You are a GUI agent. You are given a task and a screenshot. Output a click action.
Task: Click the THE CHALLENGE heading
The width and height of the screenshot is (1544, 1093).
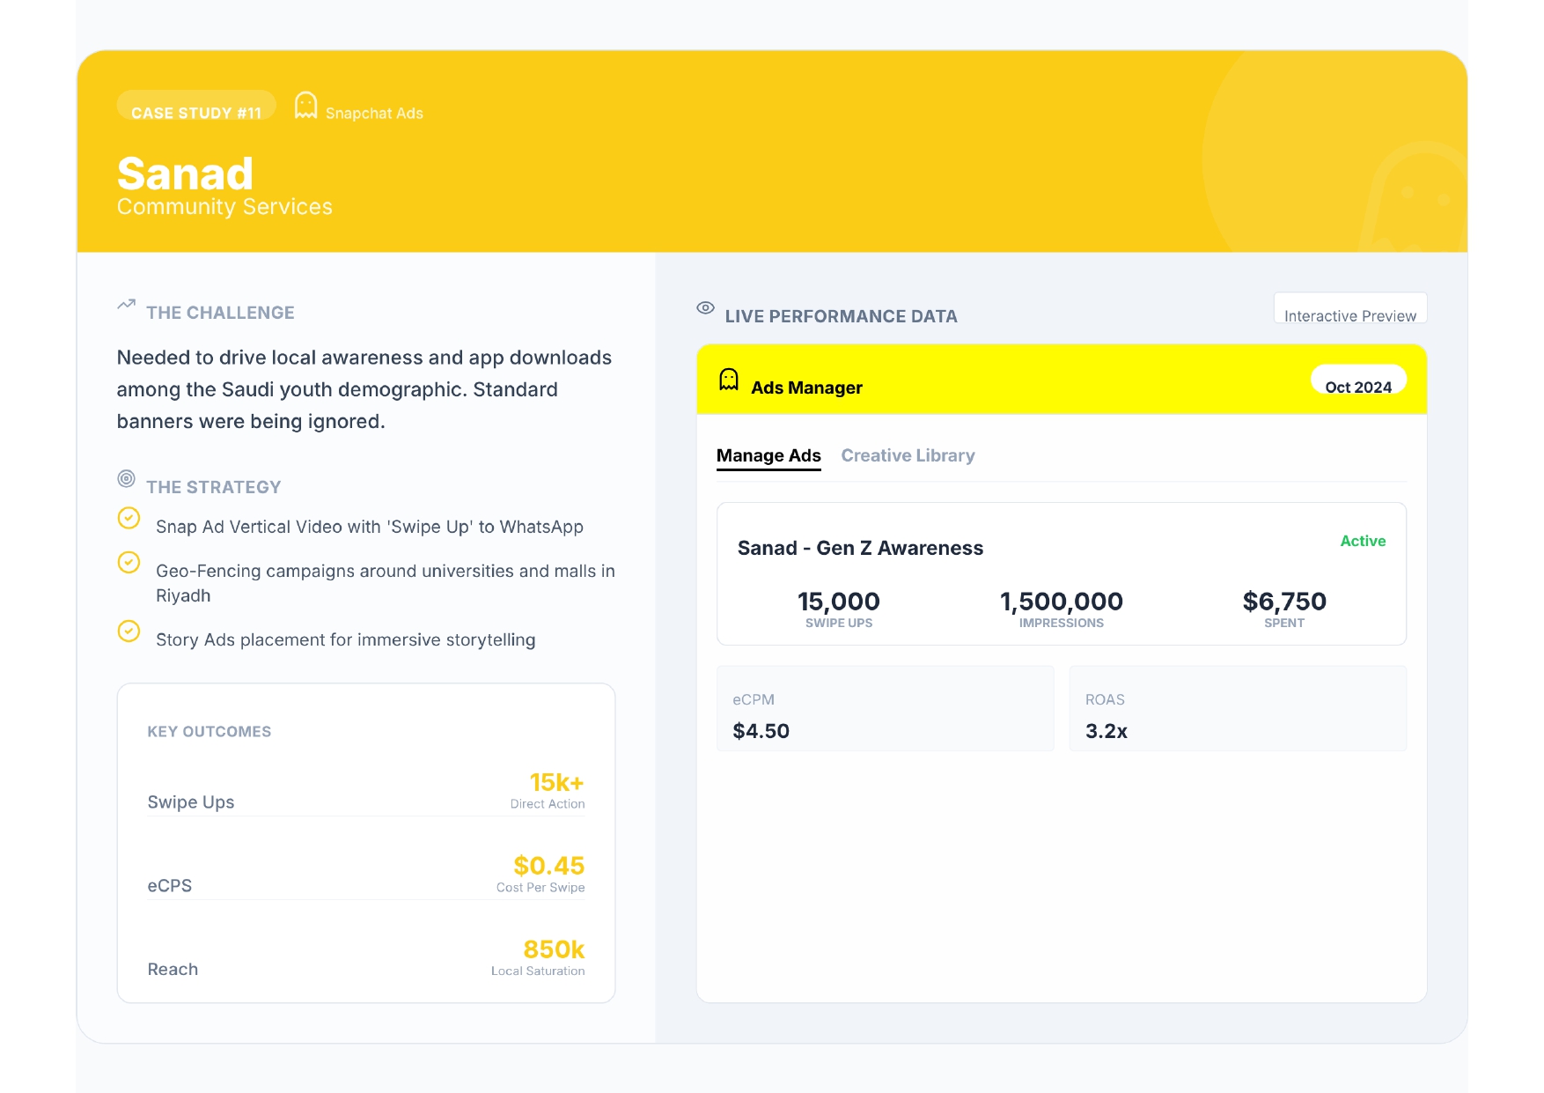(x=220, y=313)
